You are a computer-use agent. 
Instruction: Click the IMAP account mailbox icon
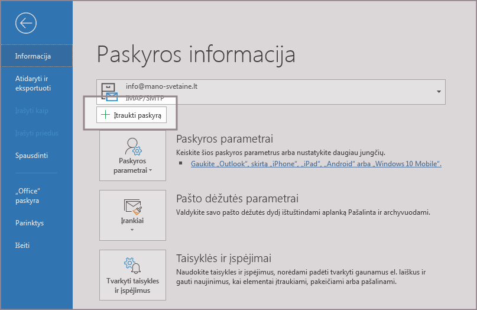pyautogui.click(x=109, y=93)
